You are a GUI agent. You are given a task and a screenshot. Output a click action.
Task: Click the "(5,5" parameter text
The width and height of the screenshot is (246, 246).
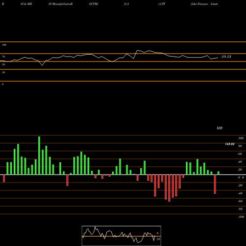(126, 4)
